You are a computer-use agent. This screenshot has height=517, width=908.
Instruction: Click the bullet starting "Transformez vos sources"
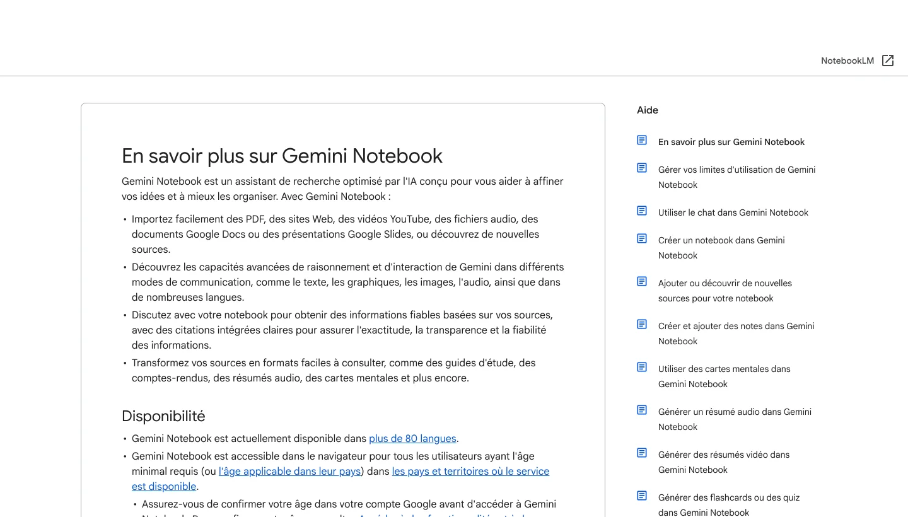334,371
